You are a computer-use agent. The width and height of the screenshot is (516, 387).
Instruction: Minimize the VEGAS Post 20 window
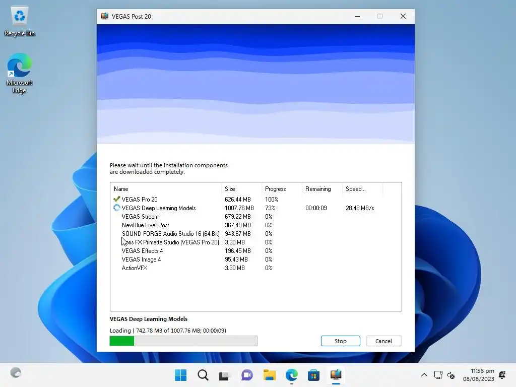(357, 16)
